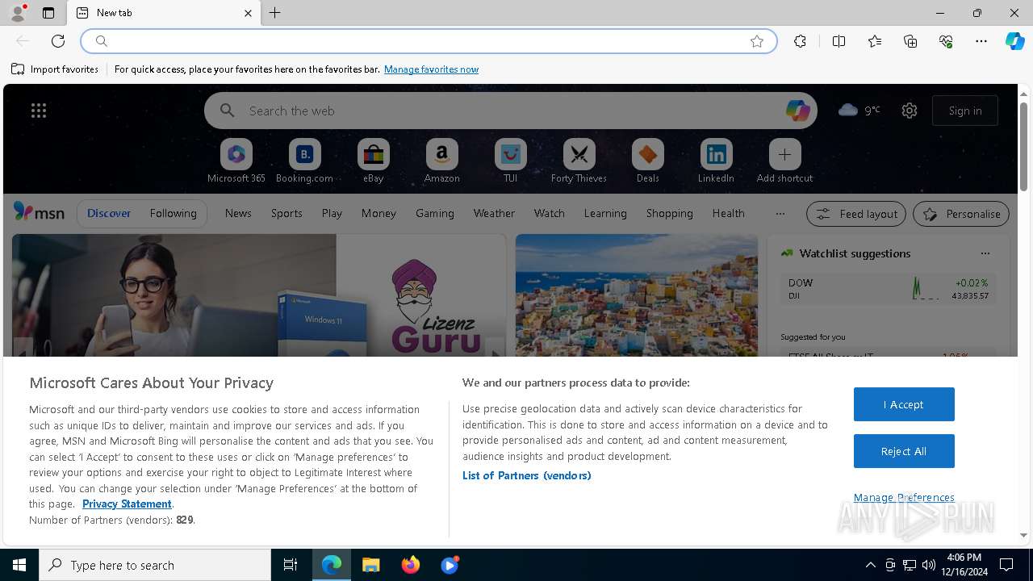Open Collections icon in toolbar
The image size is (1033, 581).
910,41
